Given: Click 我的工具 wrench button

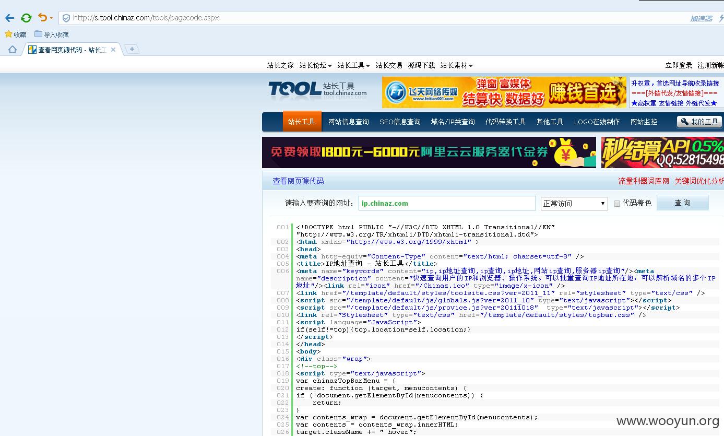Looking at the screenshot, I should click(x=699, y=122).
